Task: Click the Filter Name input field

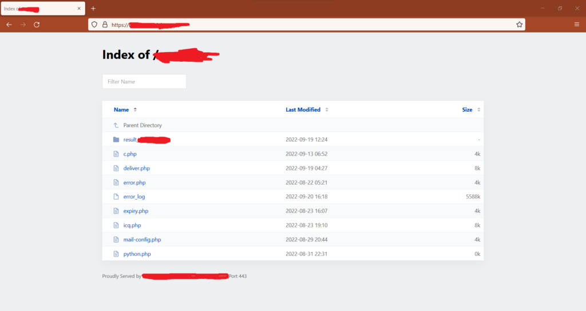Action: tap(144, 81)
